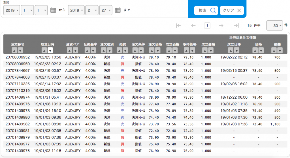Viewport: 290px width, 158px height.
Task: Sort 決済対象 価格 column ascending
Action: [255, 50]
